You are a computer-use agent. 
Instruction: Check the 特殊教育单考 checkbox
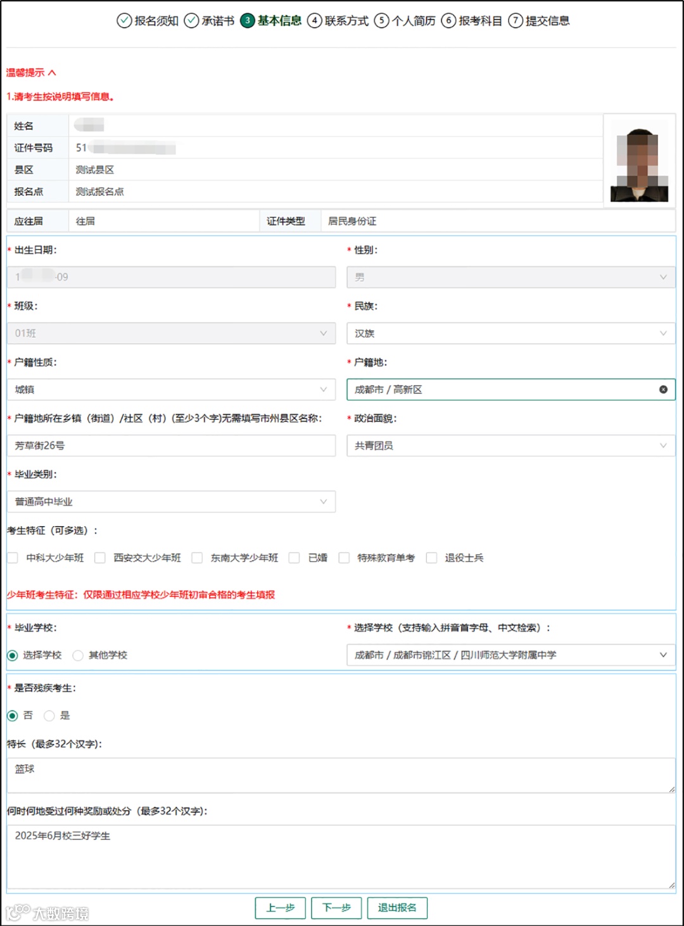pyautogui.click(x=344, y=558)
